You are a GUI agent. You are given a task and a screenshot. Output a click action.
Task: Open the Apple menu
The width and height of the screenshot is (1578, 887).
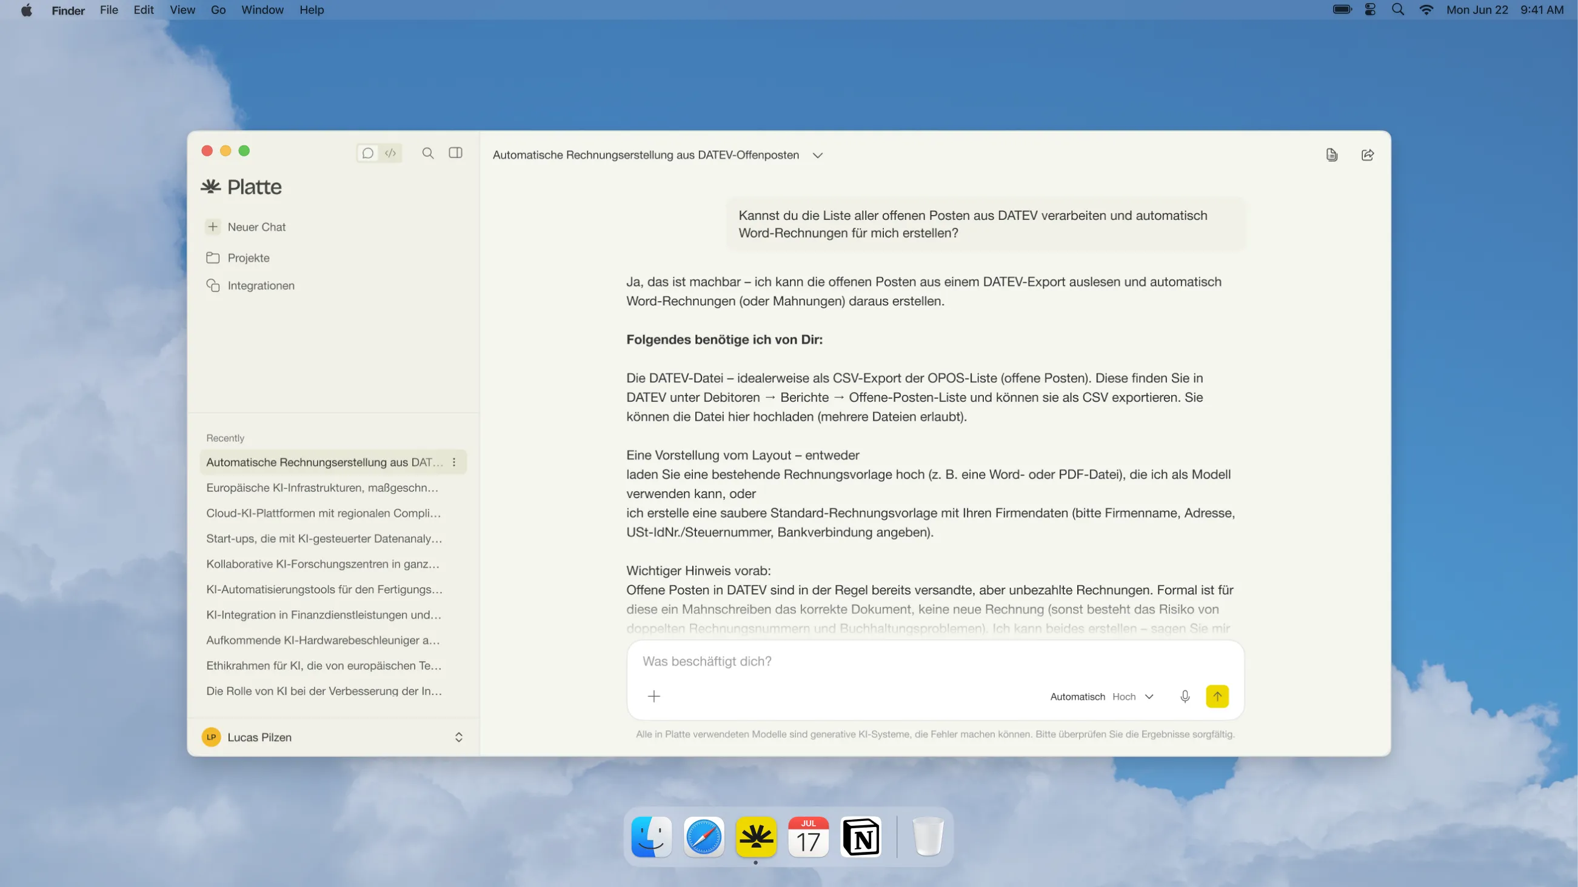tap(26, 10)
